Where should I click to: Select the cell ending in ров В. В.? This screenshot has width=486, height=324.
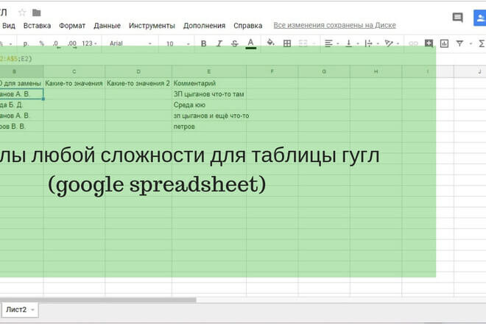point(21,127)
